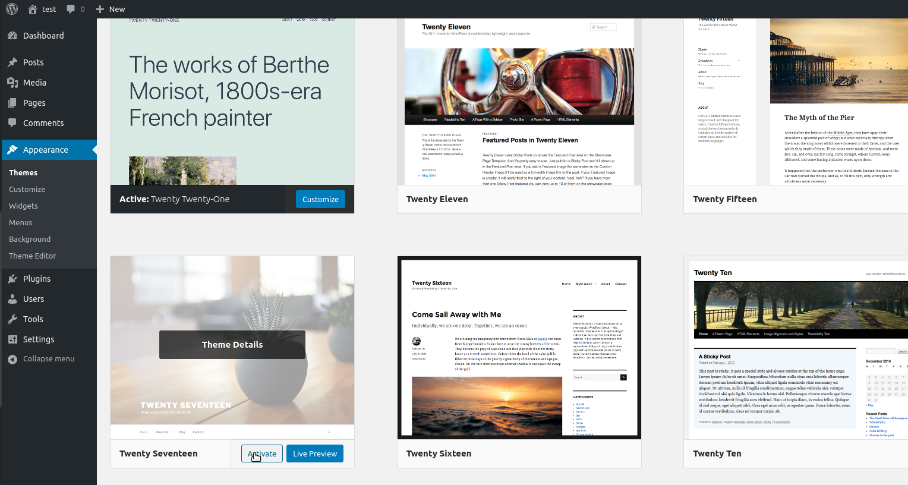Click the plus icon next to New

(100, 9)
